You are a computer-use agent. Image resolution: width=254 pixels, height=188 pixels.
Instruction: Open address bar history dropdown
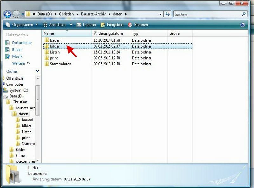tap(160, 14)
